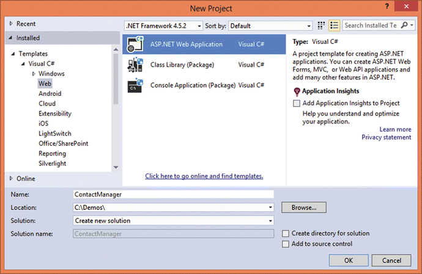Select the iOS template category

pyautogui.click(x=43, y=123)
